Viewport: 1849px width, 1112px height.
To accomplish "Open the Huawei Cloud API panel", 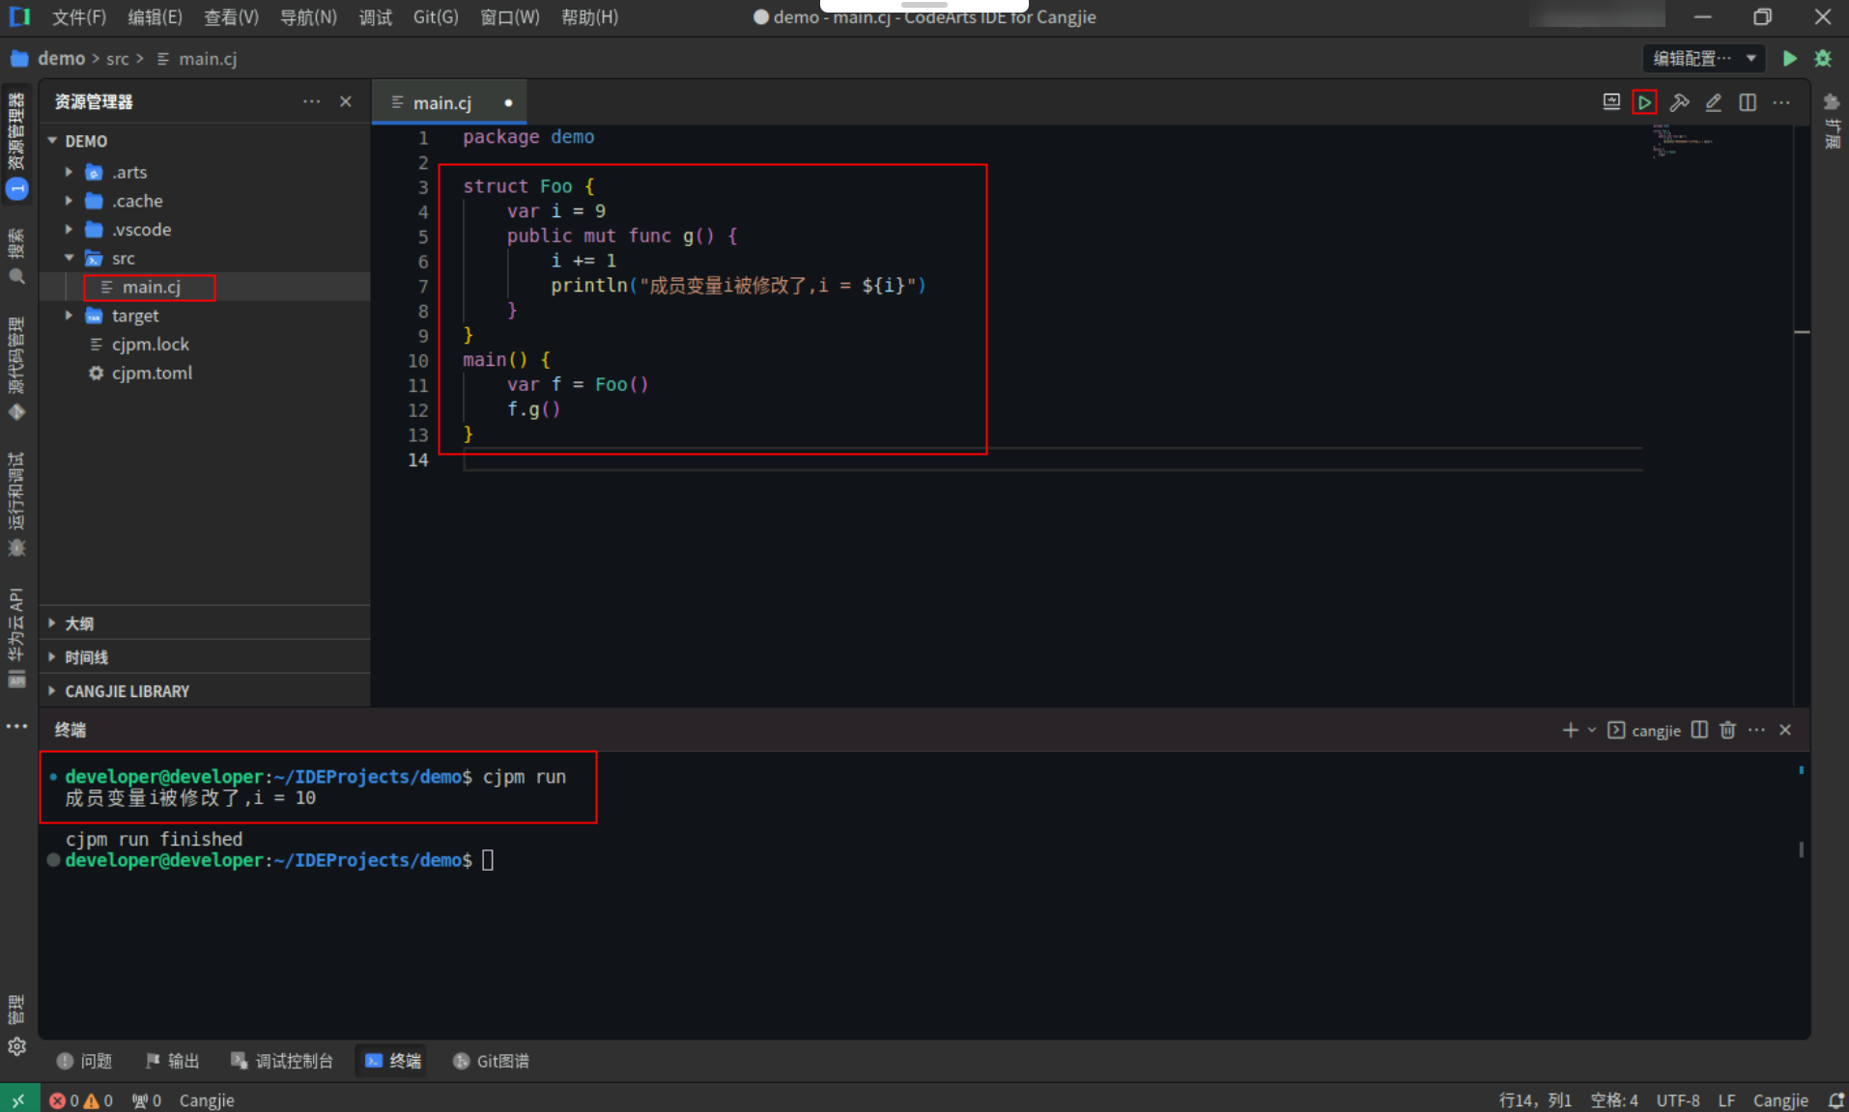I will click(16, 637).
